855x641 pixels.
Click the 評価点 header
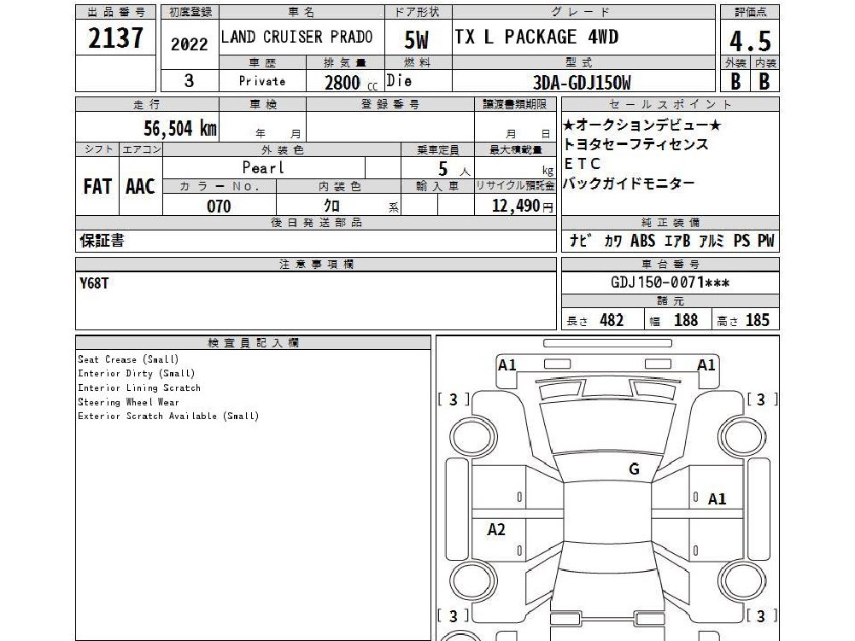pyautogui.click(x=750, y=12)
